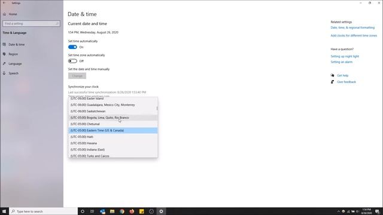
Task: Click the time zone list scrollbar
Action: pyautogui.click(x=157, y=108)
